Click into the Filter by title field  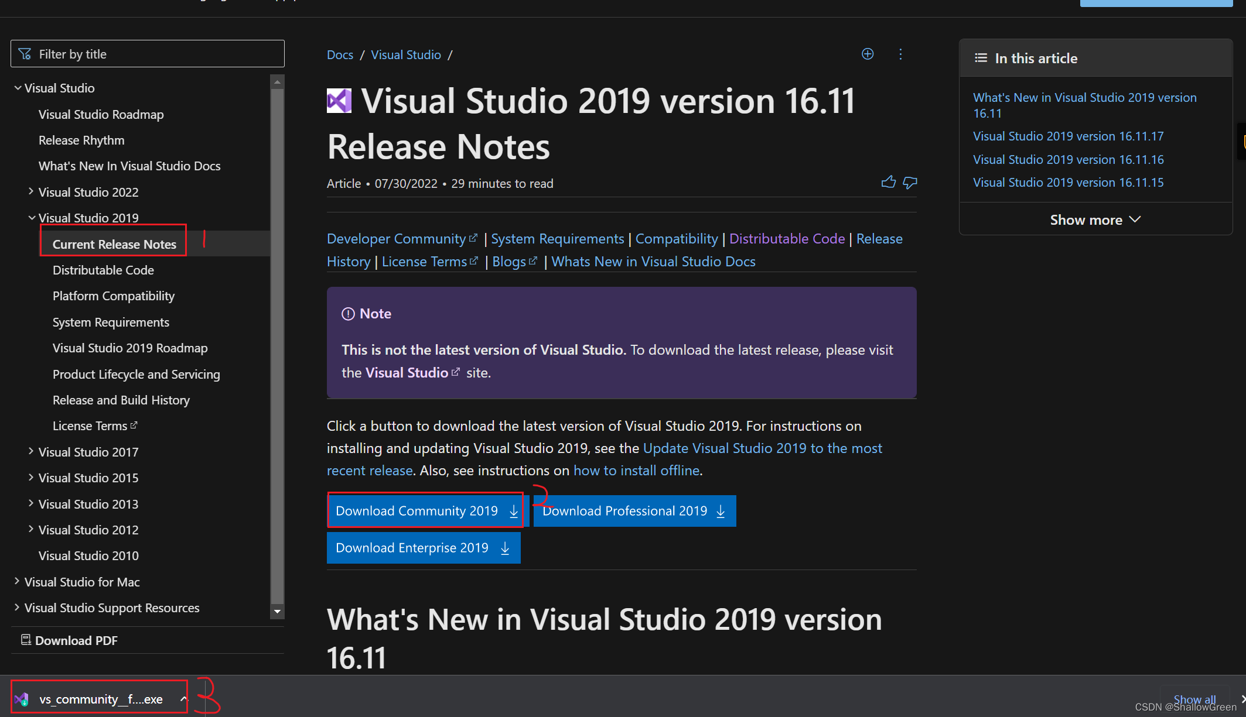click(158, 54)
